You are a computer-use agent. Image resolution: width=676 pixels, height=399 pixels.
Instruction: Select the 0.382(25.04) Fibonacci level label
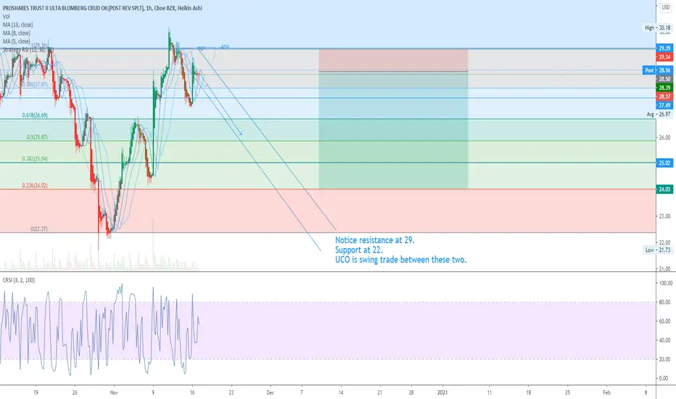pos(35,159)
